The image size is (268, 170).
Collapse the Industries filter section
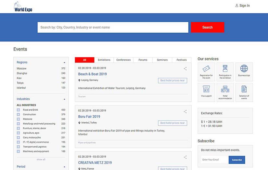point(64,99)
